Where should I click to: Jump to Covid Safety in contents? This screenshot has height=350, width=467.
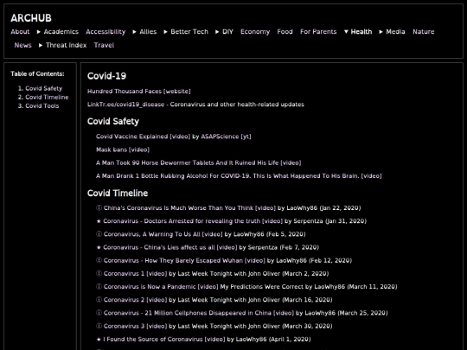44,88
